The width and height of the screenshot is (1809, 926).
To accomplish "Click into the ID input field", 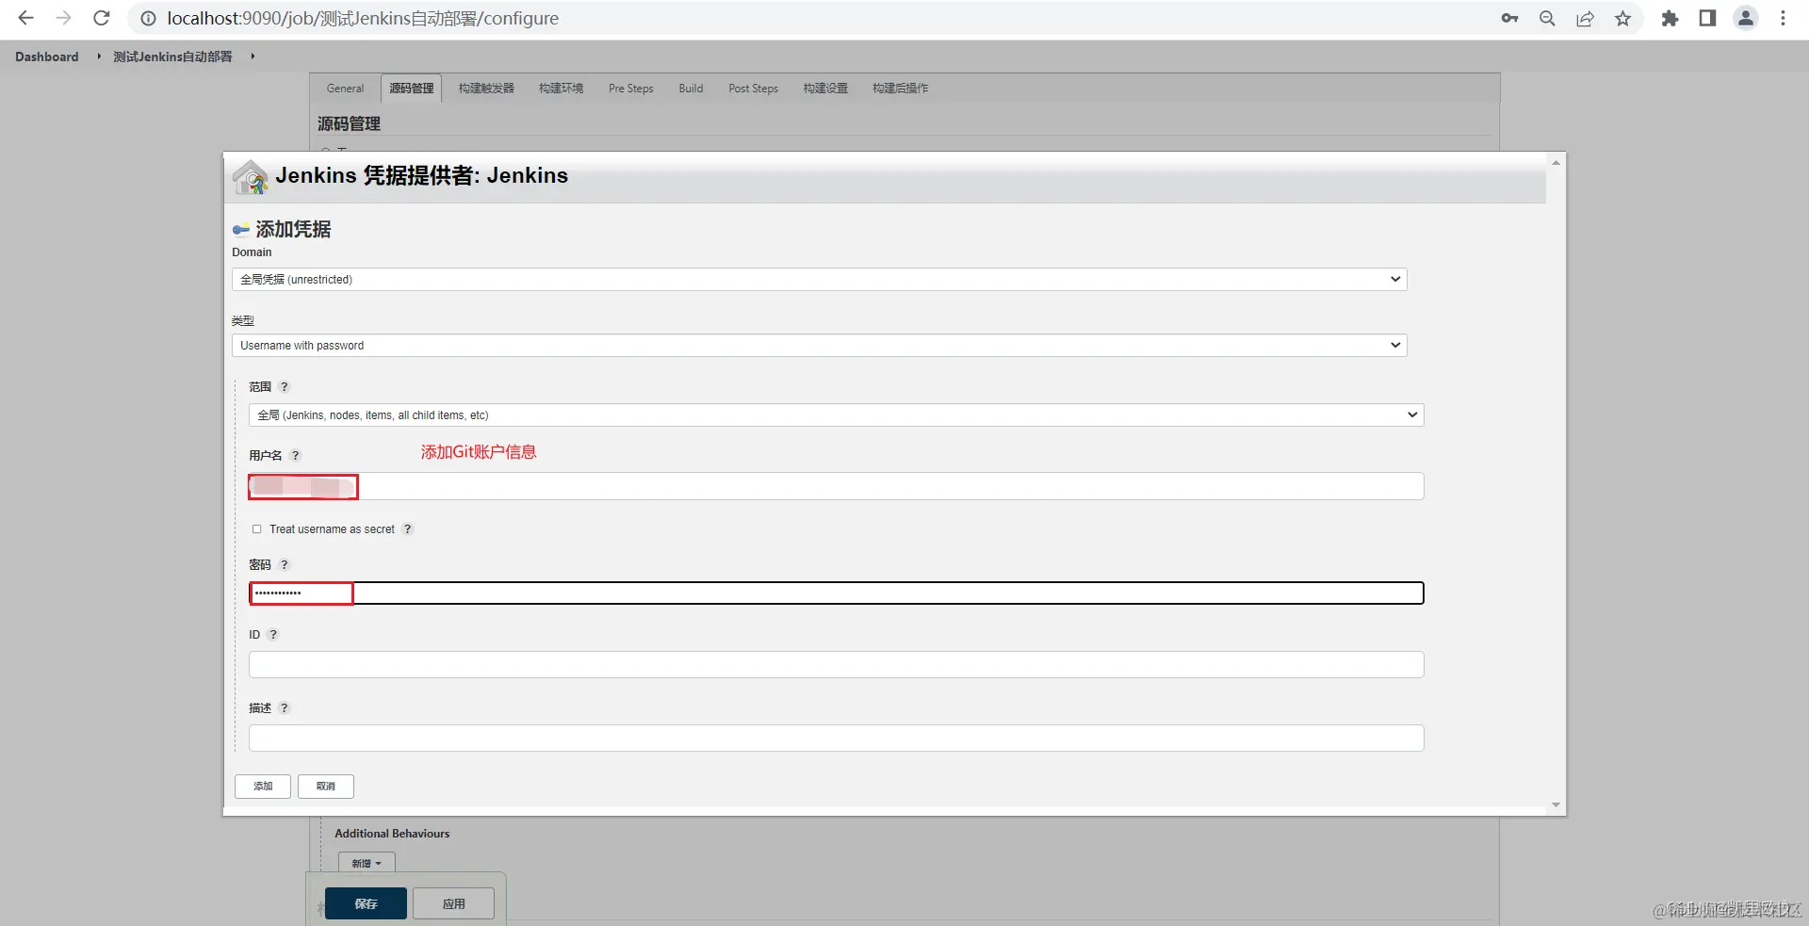I will click(836, 665).
